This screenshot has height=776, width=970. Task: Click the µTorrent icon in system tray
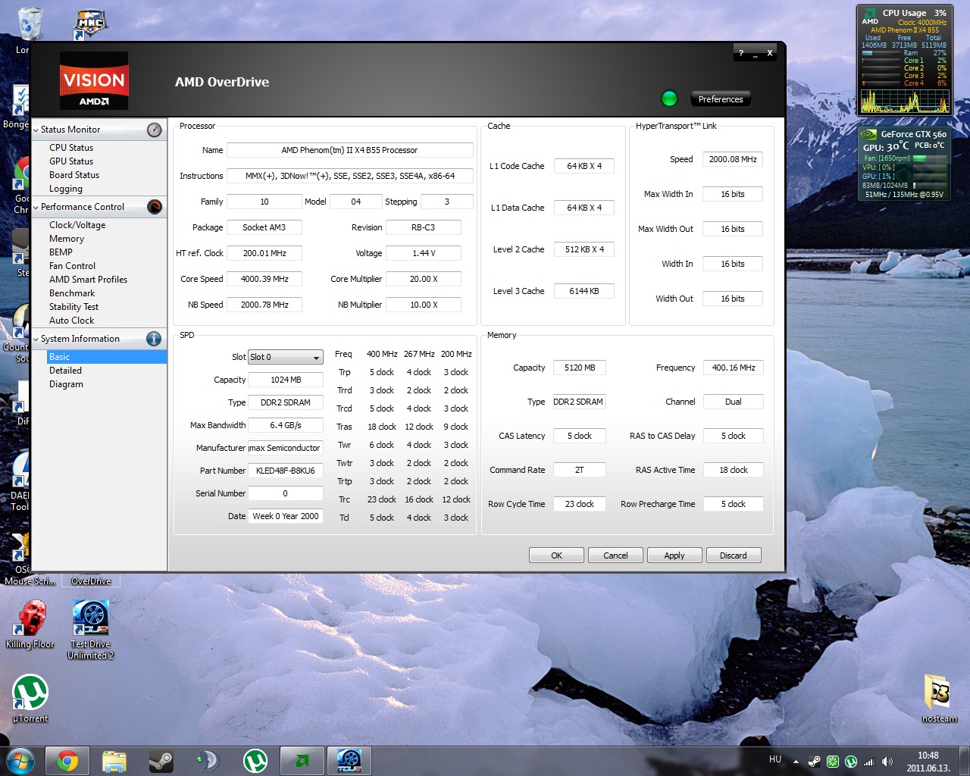pyautogui.click(x=851, y=762)
